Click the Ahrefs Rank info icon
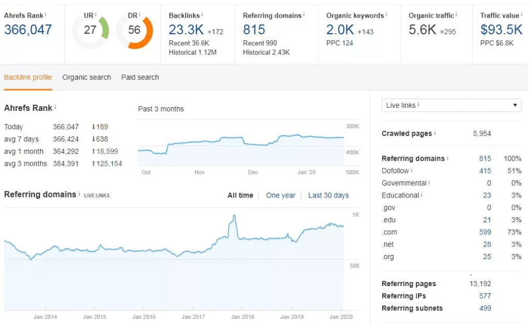531x326 pixels. (x=46, y=15)
